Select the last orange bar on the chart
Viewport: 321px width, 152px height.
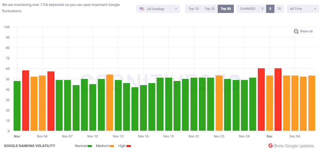point(312,103)
